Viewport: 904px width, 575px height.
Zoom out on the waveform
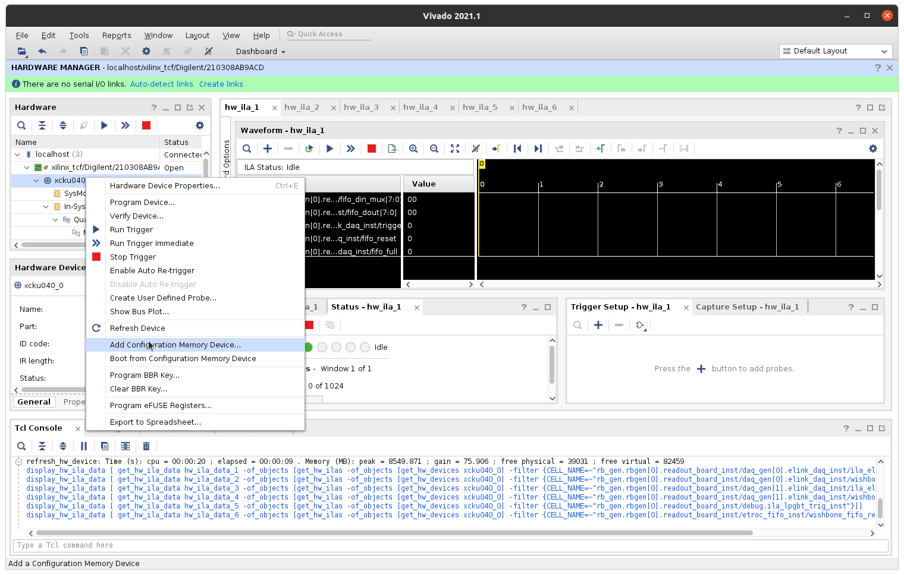(434, 149)
